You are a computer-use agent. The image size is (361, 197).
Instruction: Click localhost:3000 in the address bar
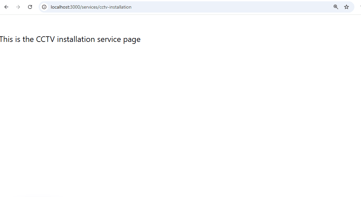coord(61,7)
